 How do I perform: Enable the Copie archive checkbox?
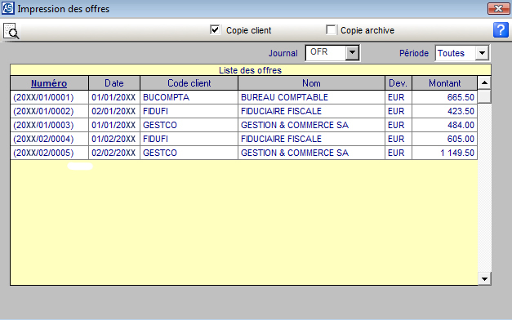click(x=331, y=30)
